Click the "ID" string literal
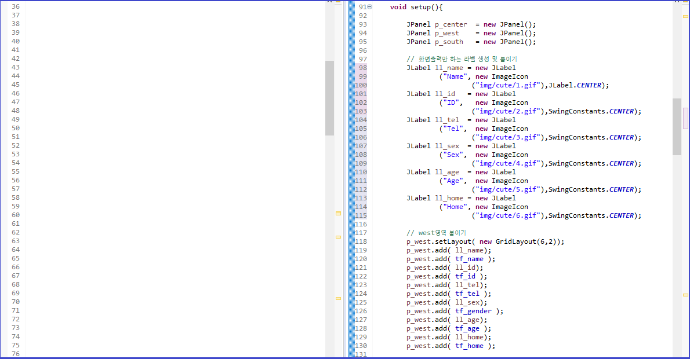 pos(451,102)
